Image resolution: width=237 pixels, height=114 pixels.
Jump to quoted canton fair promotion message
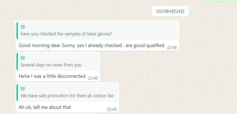pyautogui.click(x=68, y=96)
